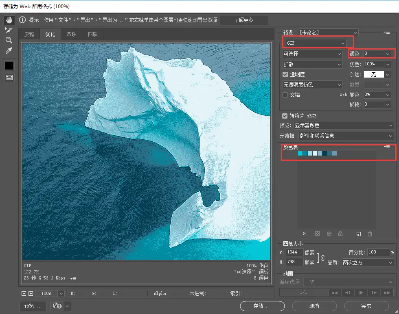The width and height of the screenshot is (399, 314).
Task: Click the 了解更多 button
Action: coord(243,20)
